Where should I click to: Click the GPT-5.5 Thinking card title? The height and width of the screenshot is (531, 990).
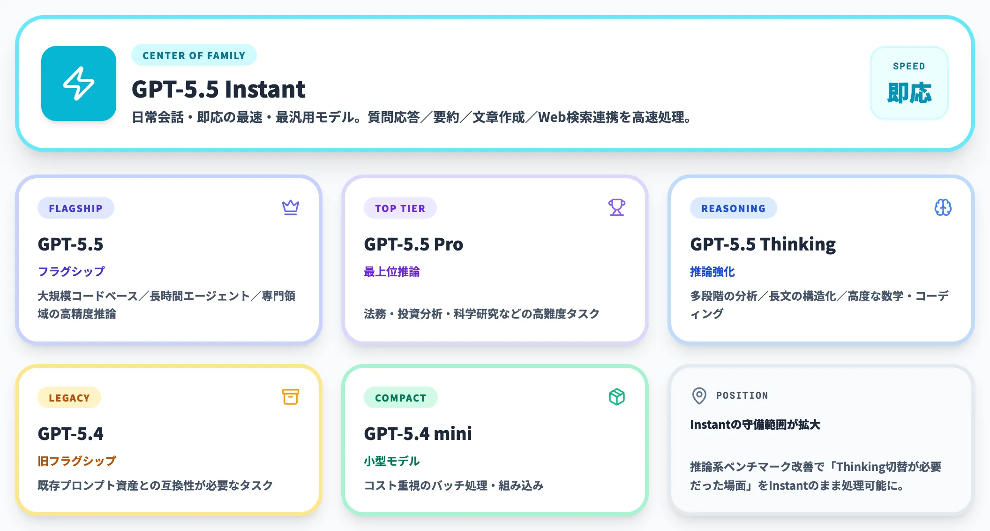(763, 244)
